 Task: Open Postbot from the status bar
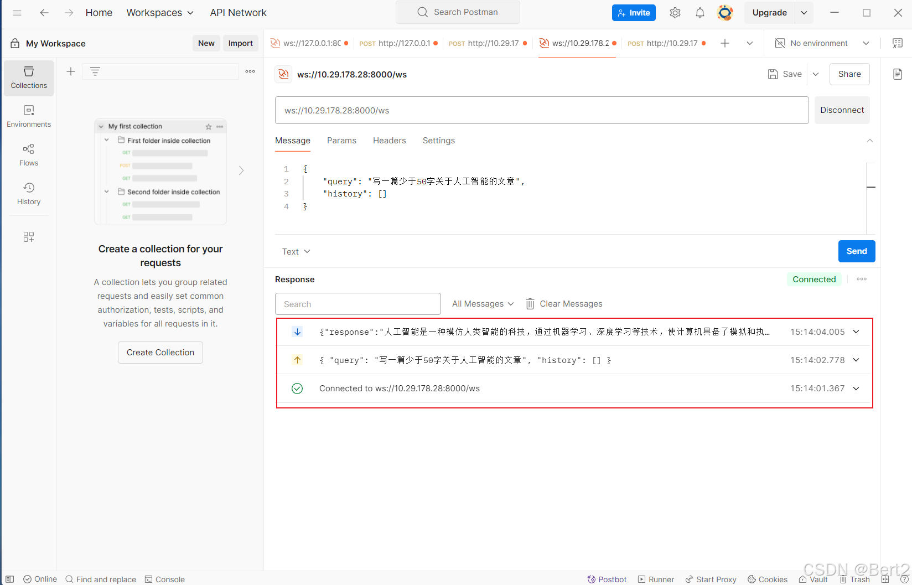point(607,579)
